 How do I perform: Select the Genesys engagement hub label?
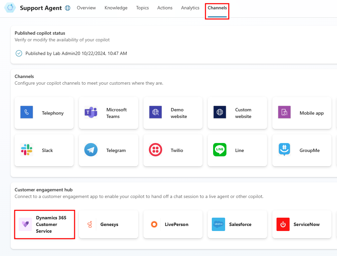pyautogui.click(x=109, y=224)
